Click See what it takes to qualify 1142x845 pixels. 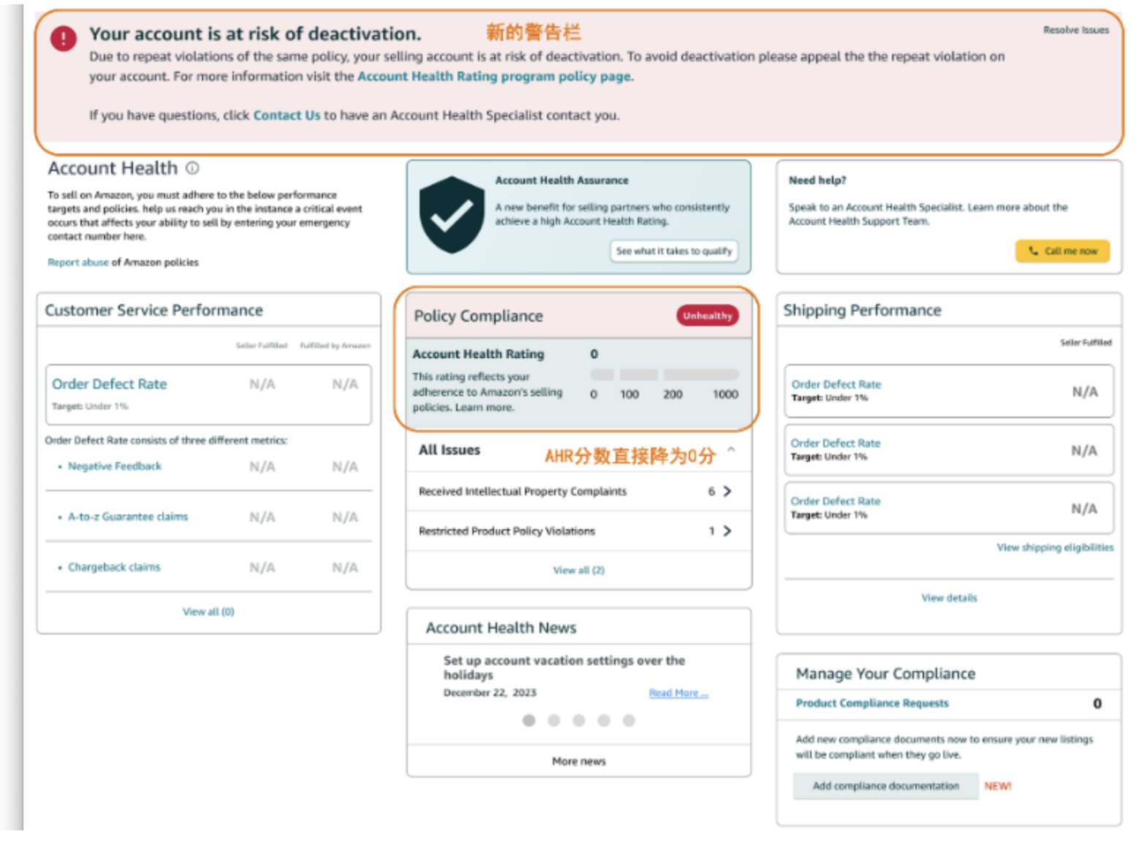[x=673, y=251]
